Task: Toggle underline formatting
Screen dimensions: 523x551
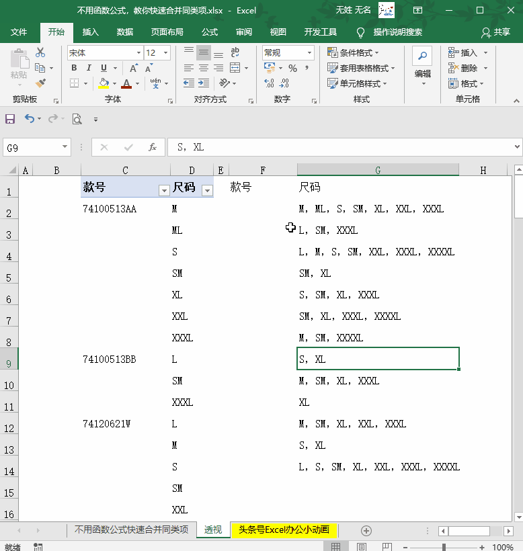Action: pos(104,68)
